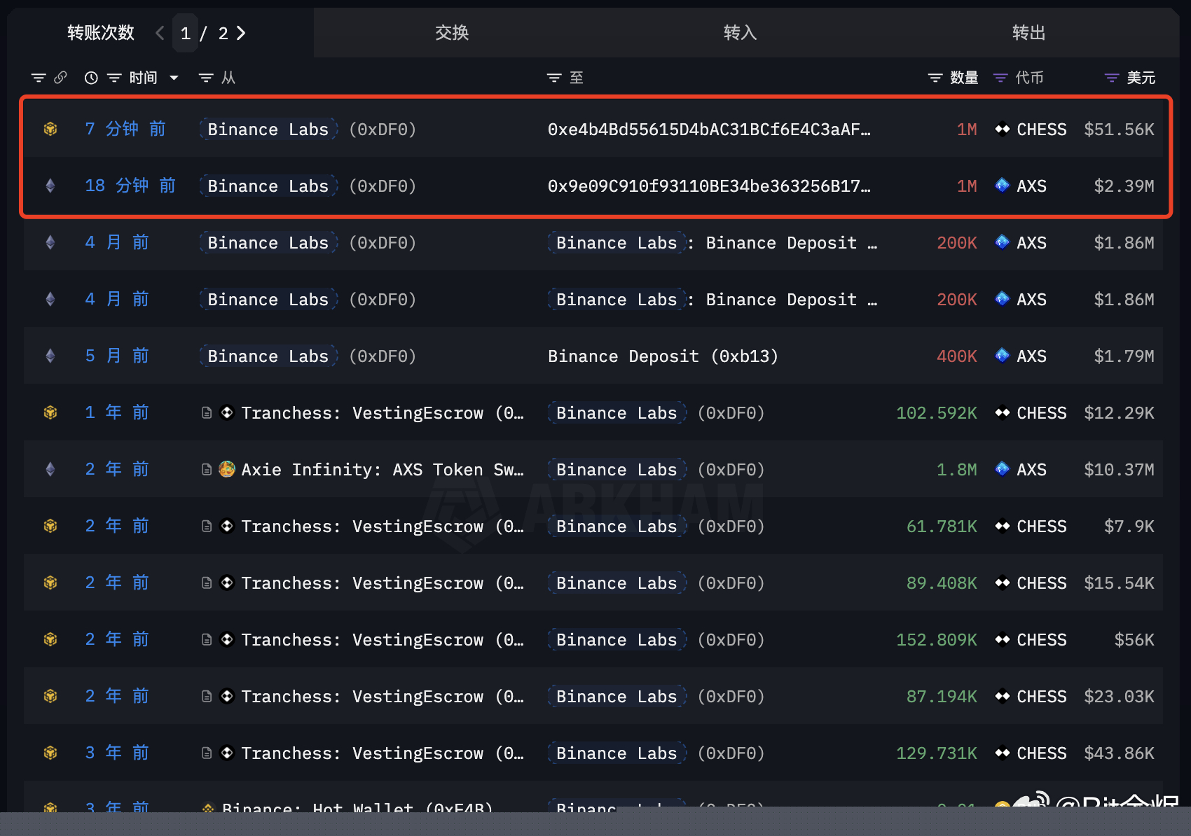
Task: Click the 5 月 前 time link
Action: coord(117,356)
